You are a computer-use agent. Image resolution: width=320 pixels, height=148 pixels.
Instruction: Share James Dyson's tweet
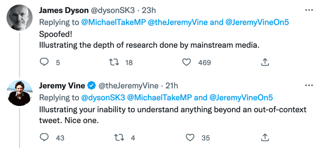pos(265,62)
